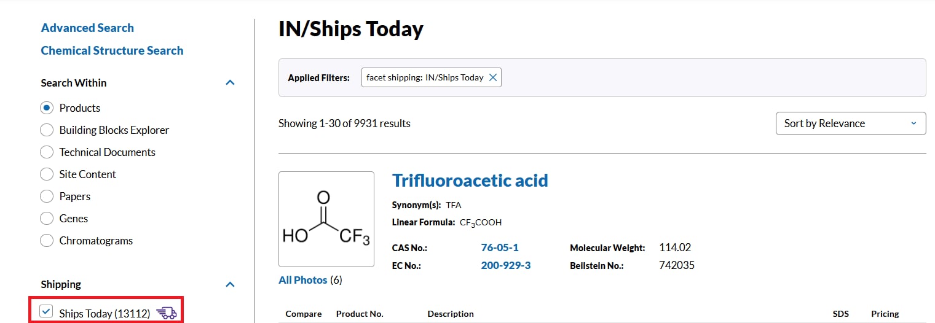Open the Sort by Relevance dropdown
935x323 pixels.
coord(851,123)
